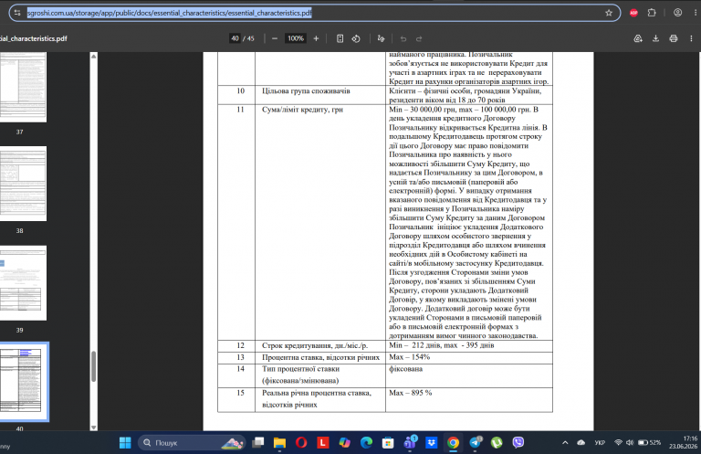Open the Chrome extensions puzzle menu

tap(652, 13)
